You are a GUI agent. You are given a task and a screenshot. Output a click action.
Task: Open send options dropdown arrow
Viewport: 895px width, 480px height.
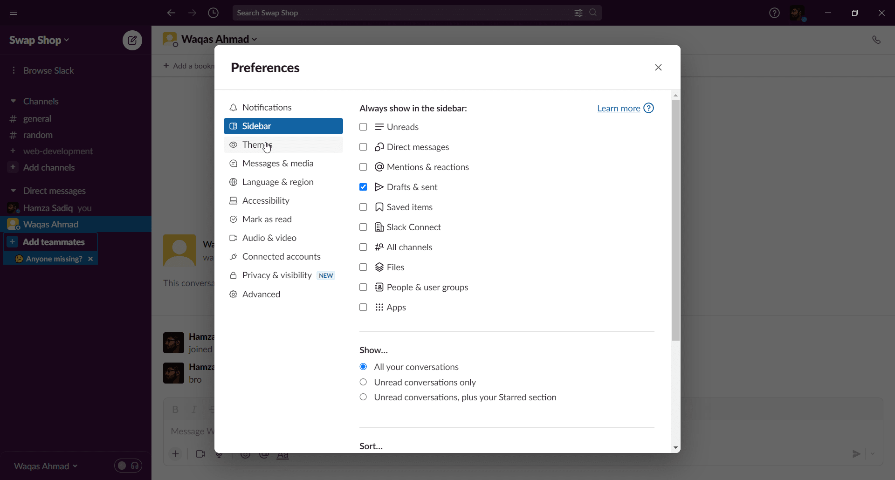pos(873,453)
